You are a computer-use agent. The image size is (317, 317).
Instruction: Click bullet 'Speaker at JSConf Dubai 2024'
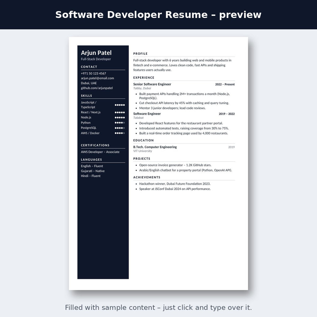(x=175, y=189)
